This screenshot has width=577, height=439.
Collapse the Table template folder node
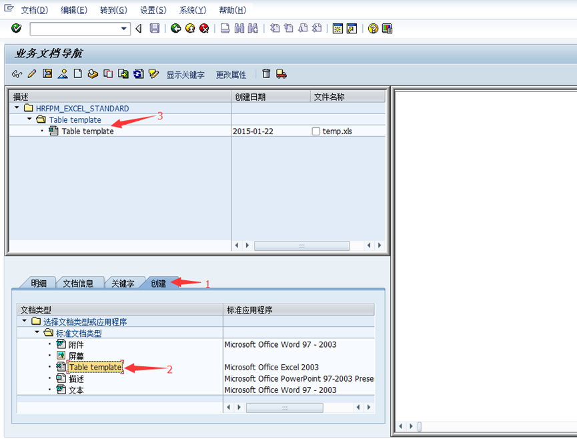[x=29, y=119]
